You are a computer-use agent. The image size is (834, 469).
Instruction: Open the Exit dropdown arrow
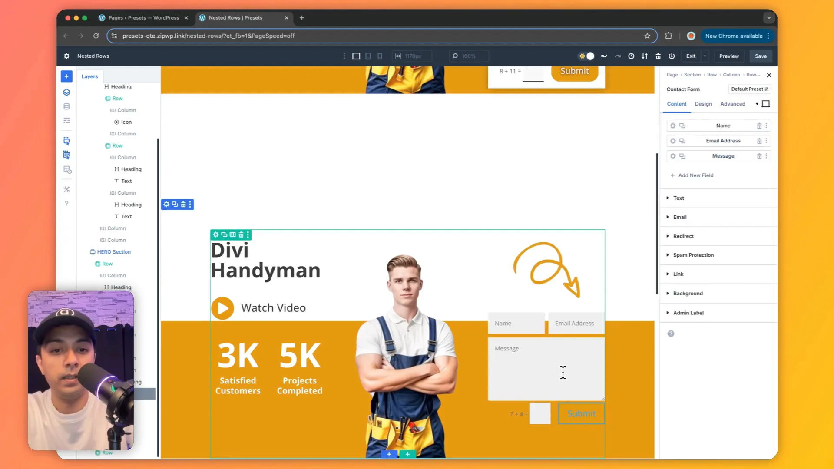click(x=705, y=56)
